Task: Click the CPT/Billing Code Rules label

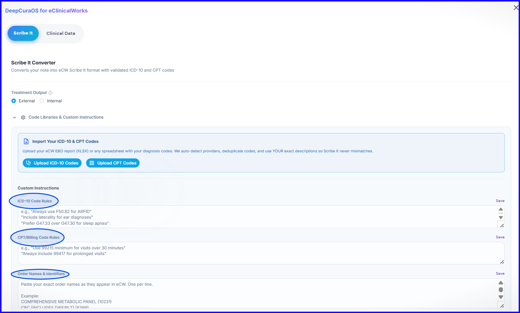Action: [x=39, y=237]
